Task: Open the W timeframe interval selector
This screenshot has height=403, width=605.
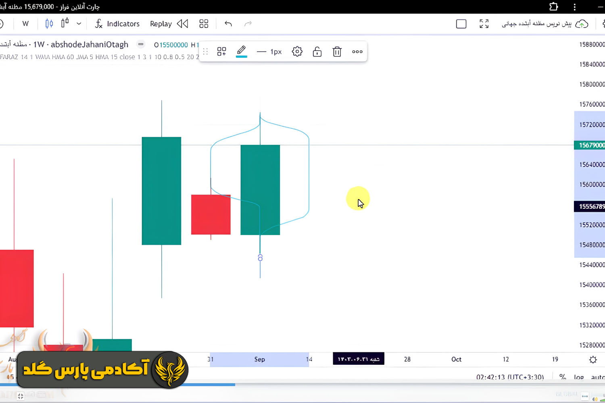Action: [25, 24]
